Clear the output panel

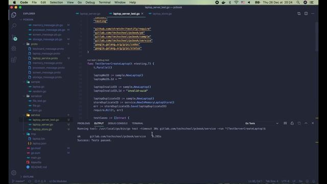(285, 123)
